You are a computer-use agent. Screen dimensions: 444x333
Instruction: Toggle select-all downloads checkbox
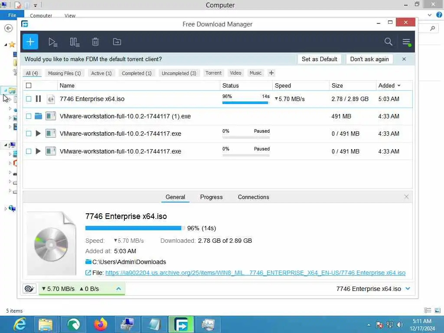click(29, 85)
